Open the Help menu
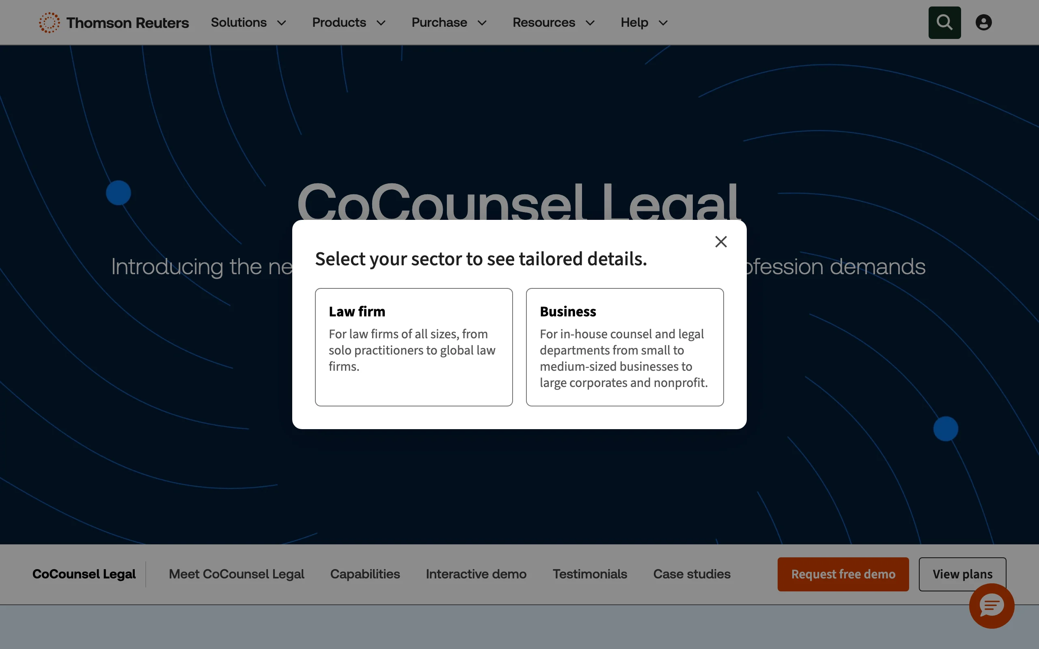The height and width of the screenshot is (649, 1039). (x=634, y=22)
